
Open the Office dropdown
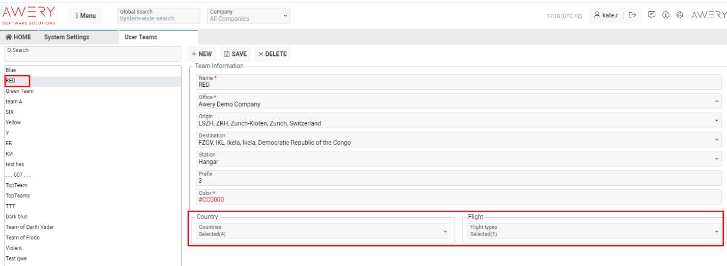tap(458, 101)
